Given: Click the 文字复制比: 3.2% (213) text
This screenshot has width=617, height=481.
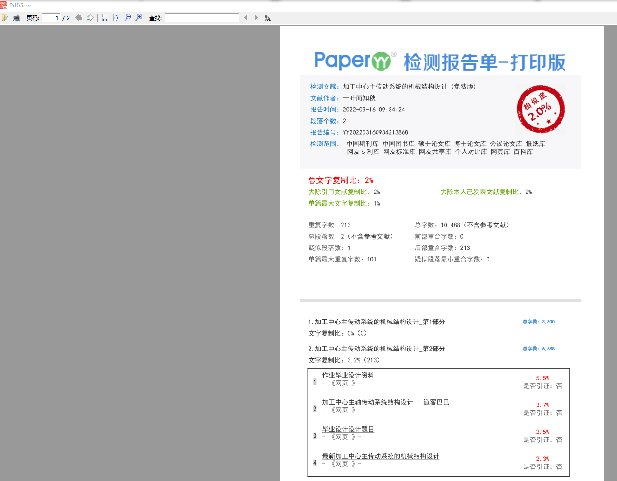Looking at the screenshot, I should tap(344, 360).
